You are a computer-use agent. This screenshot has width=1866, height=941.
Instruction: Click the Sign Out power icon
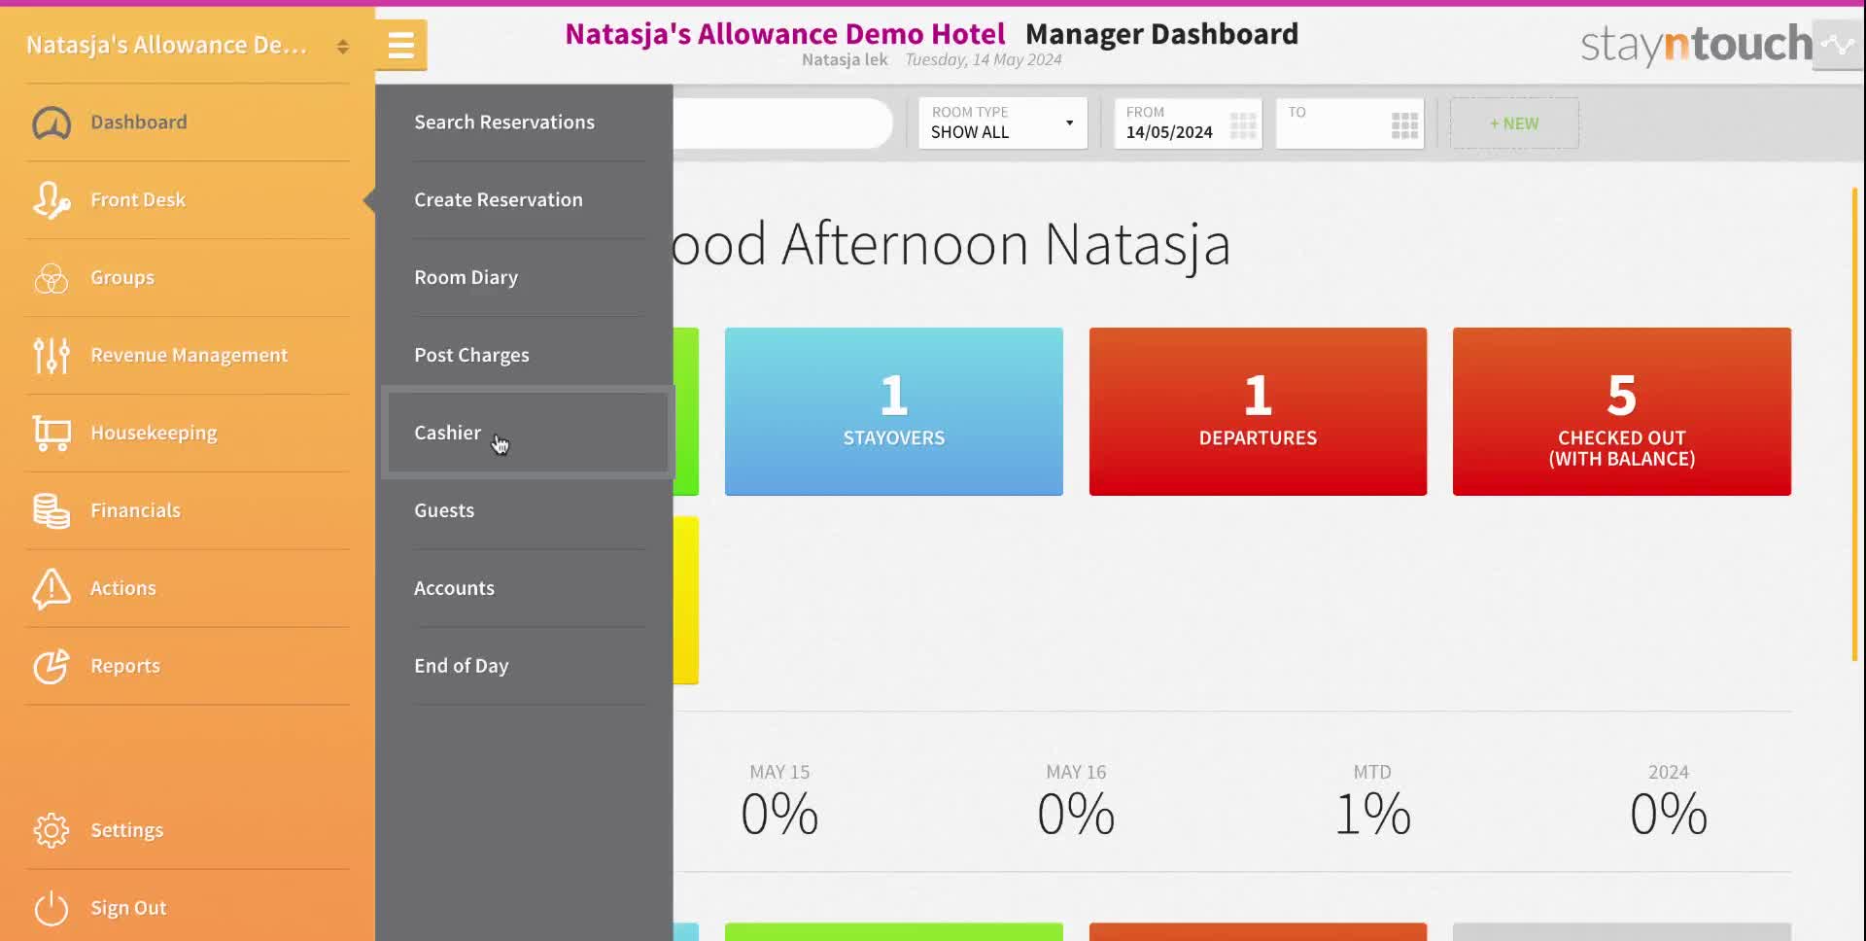click(52, 908)
